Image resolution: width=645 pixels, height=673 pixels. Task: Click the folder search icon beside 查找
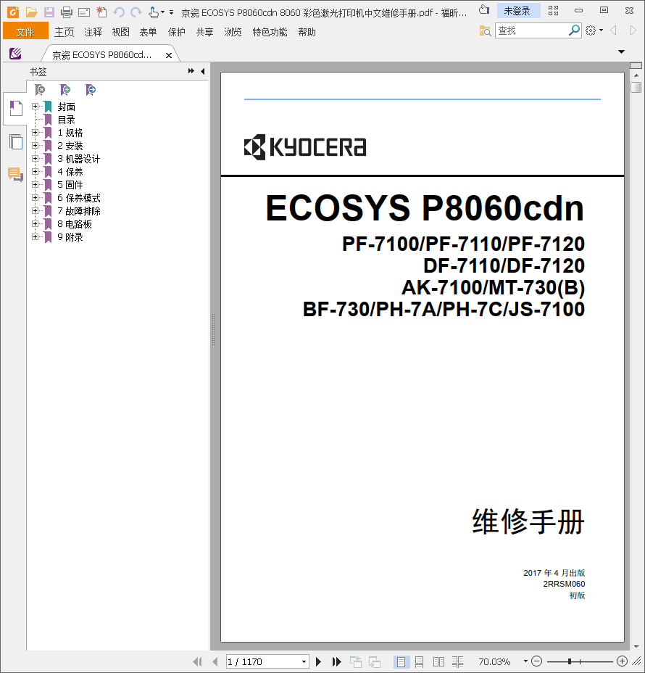click(485, 31)
